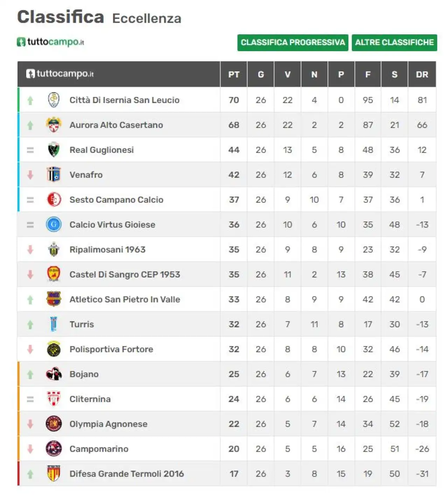
Task: Click the PT column header
Action: point(234,74)
